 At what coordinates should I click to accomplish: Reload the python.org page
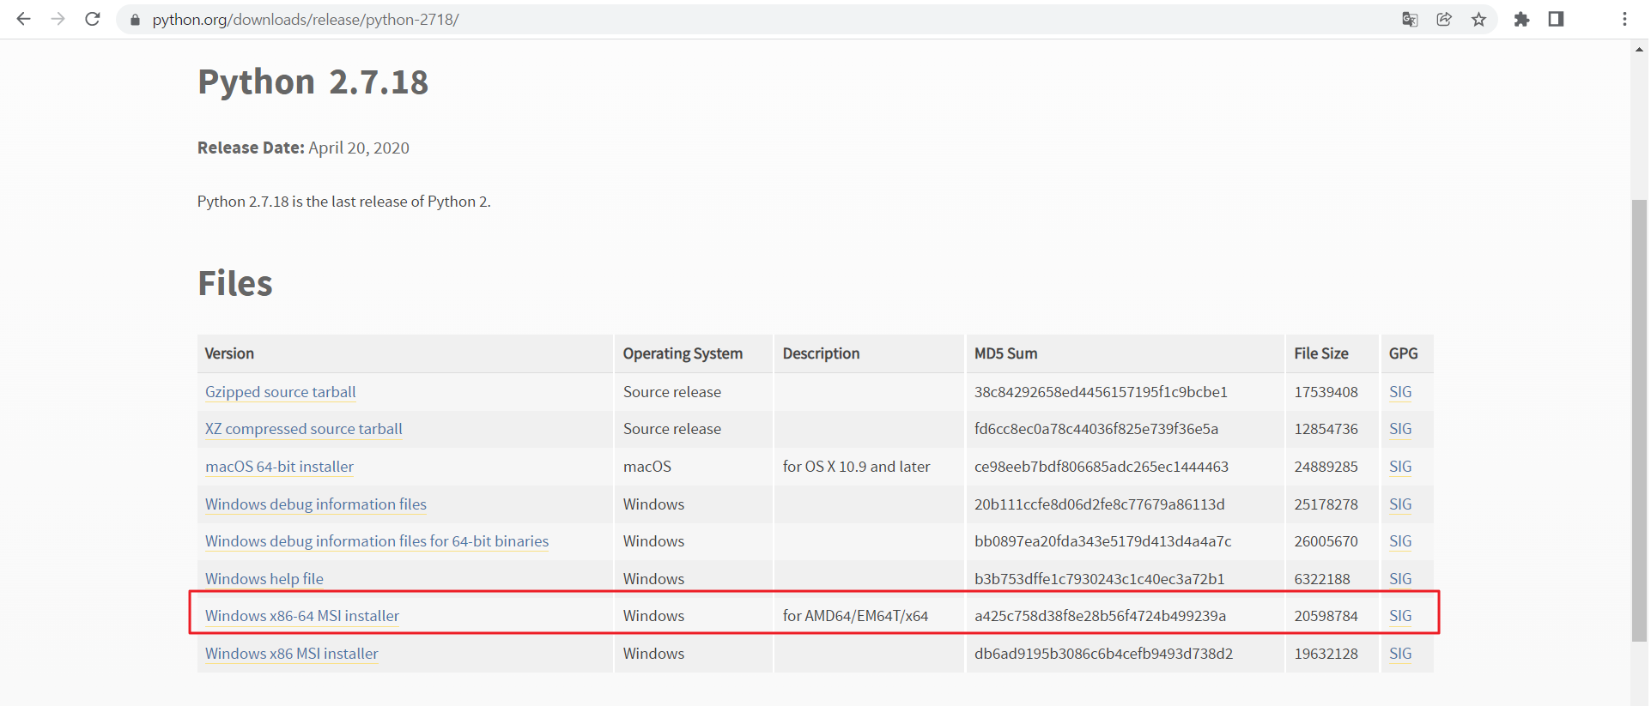coord(93,19)
